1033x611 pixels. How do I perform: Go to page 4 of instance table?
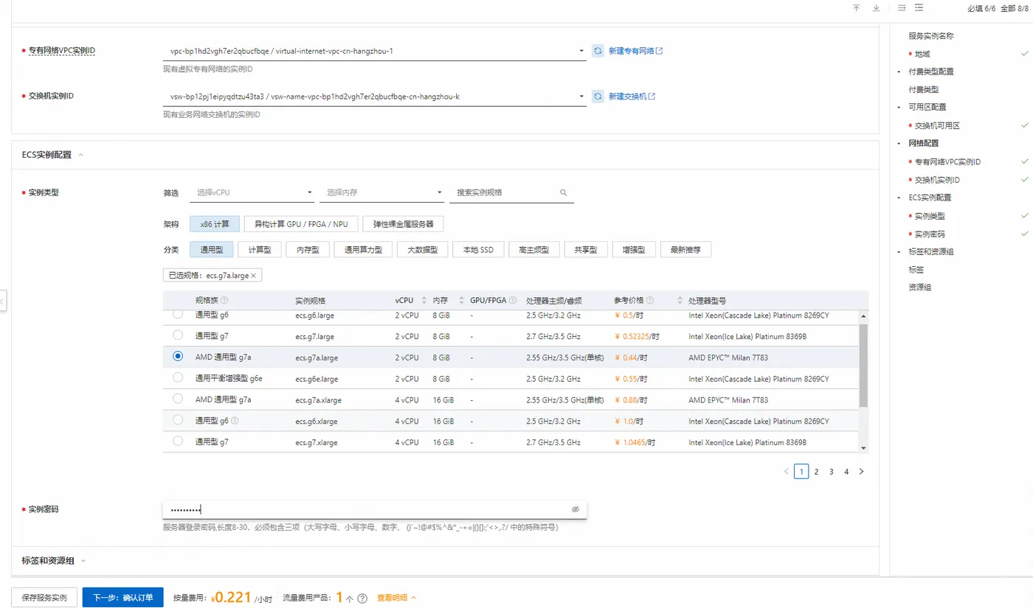coord(846,472)
